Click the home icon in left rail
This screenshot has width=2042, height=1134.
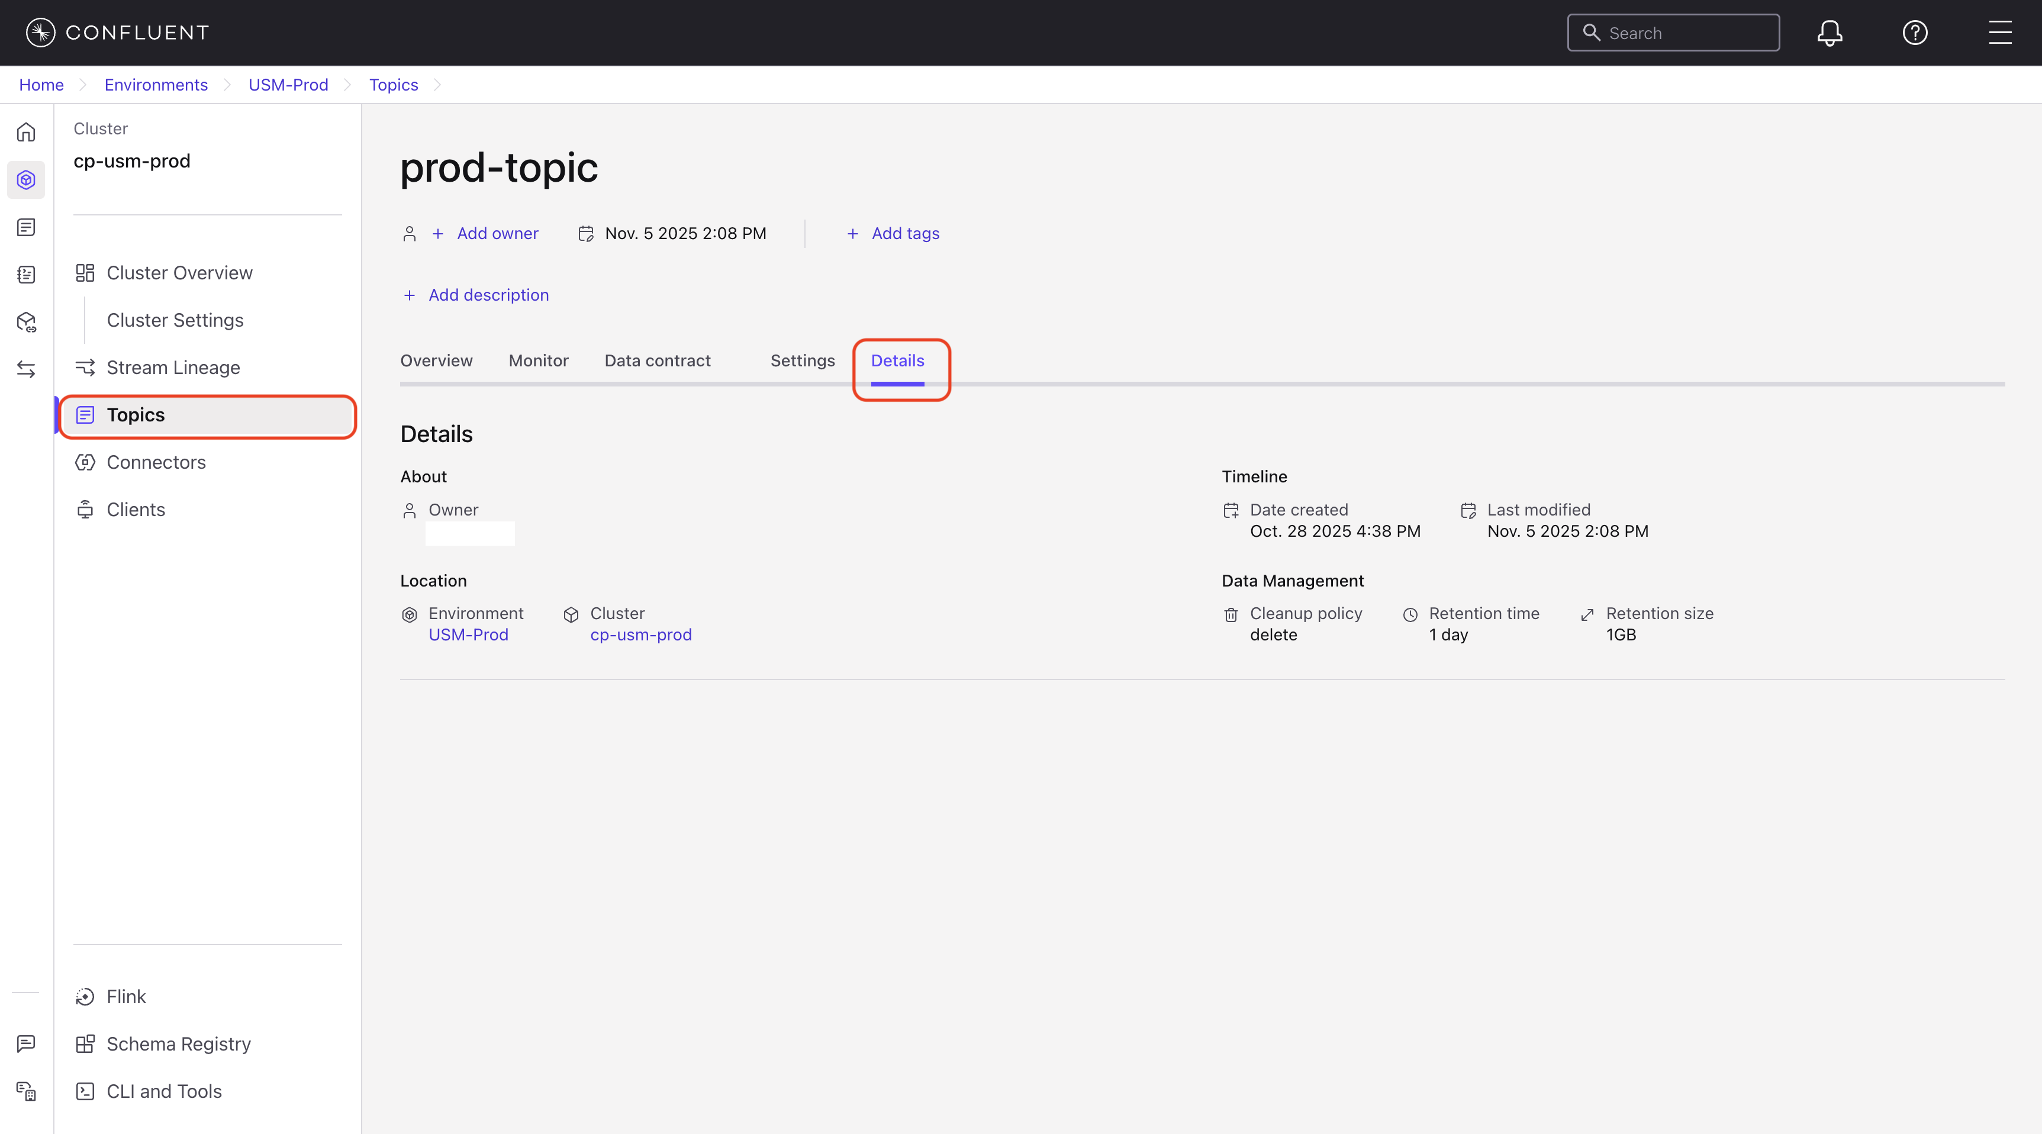(26, 133)
